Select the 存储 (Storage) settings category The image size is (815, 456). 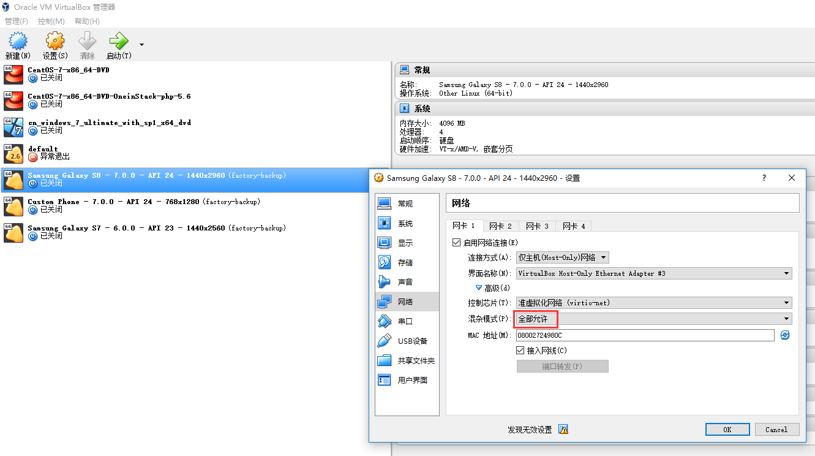405,263
